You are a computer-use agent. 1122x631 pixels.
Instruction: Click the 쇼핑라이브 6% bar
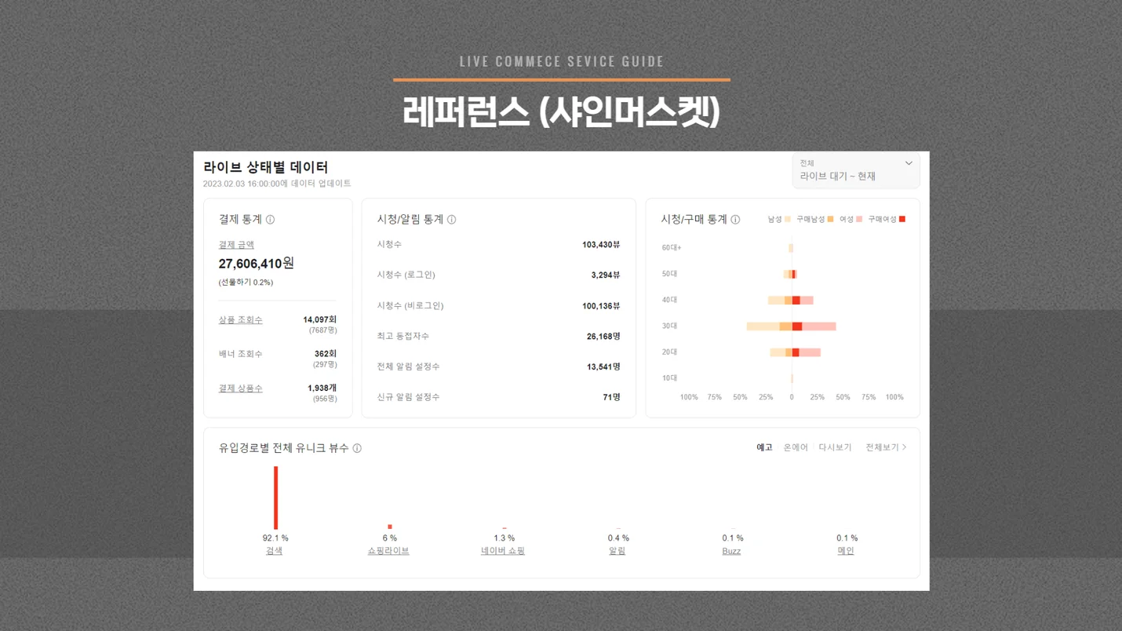pyautogui.click(x=389, y=527)
